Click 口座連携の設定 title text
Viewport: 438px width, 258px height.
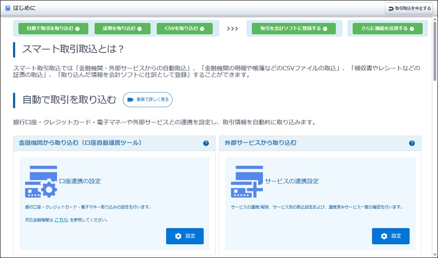[x=80, y=181]
